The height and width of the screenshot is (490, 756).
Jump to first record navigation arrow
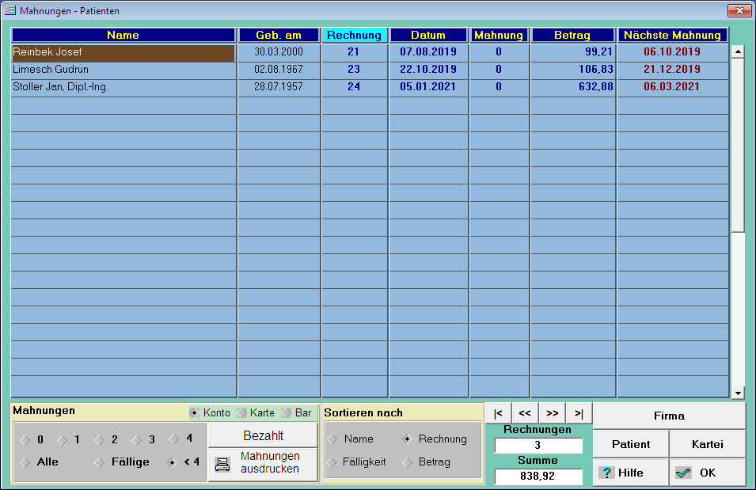tap(498, 413)
